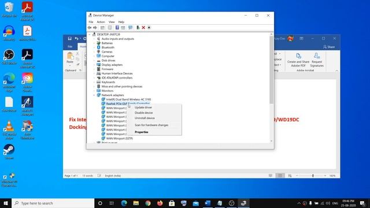Click the Type here to search box
Image resolution: width=370 pixels, height=208 pixels.
53,203
